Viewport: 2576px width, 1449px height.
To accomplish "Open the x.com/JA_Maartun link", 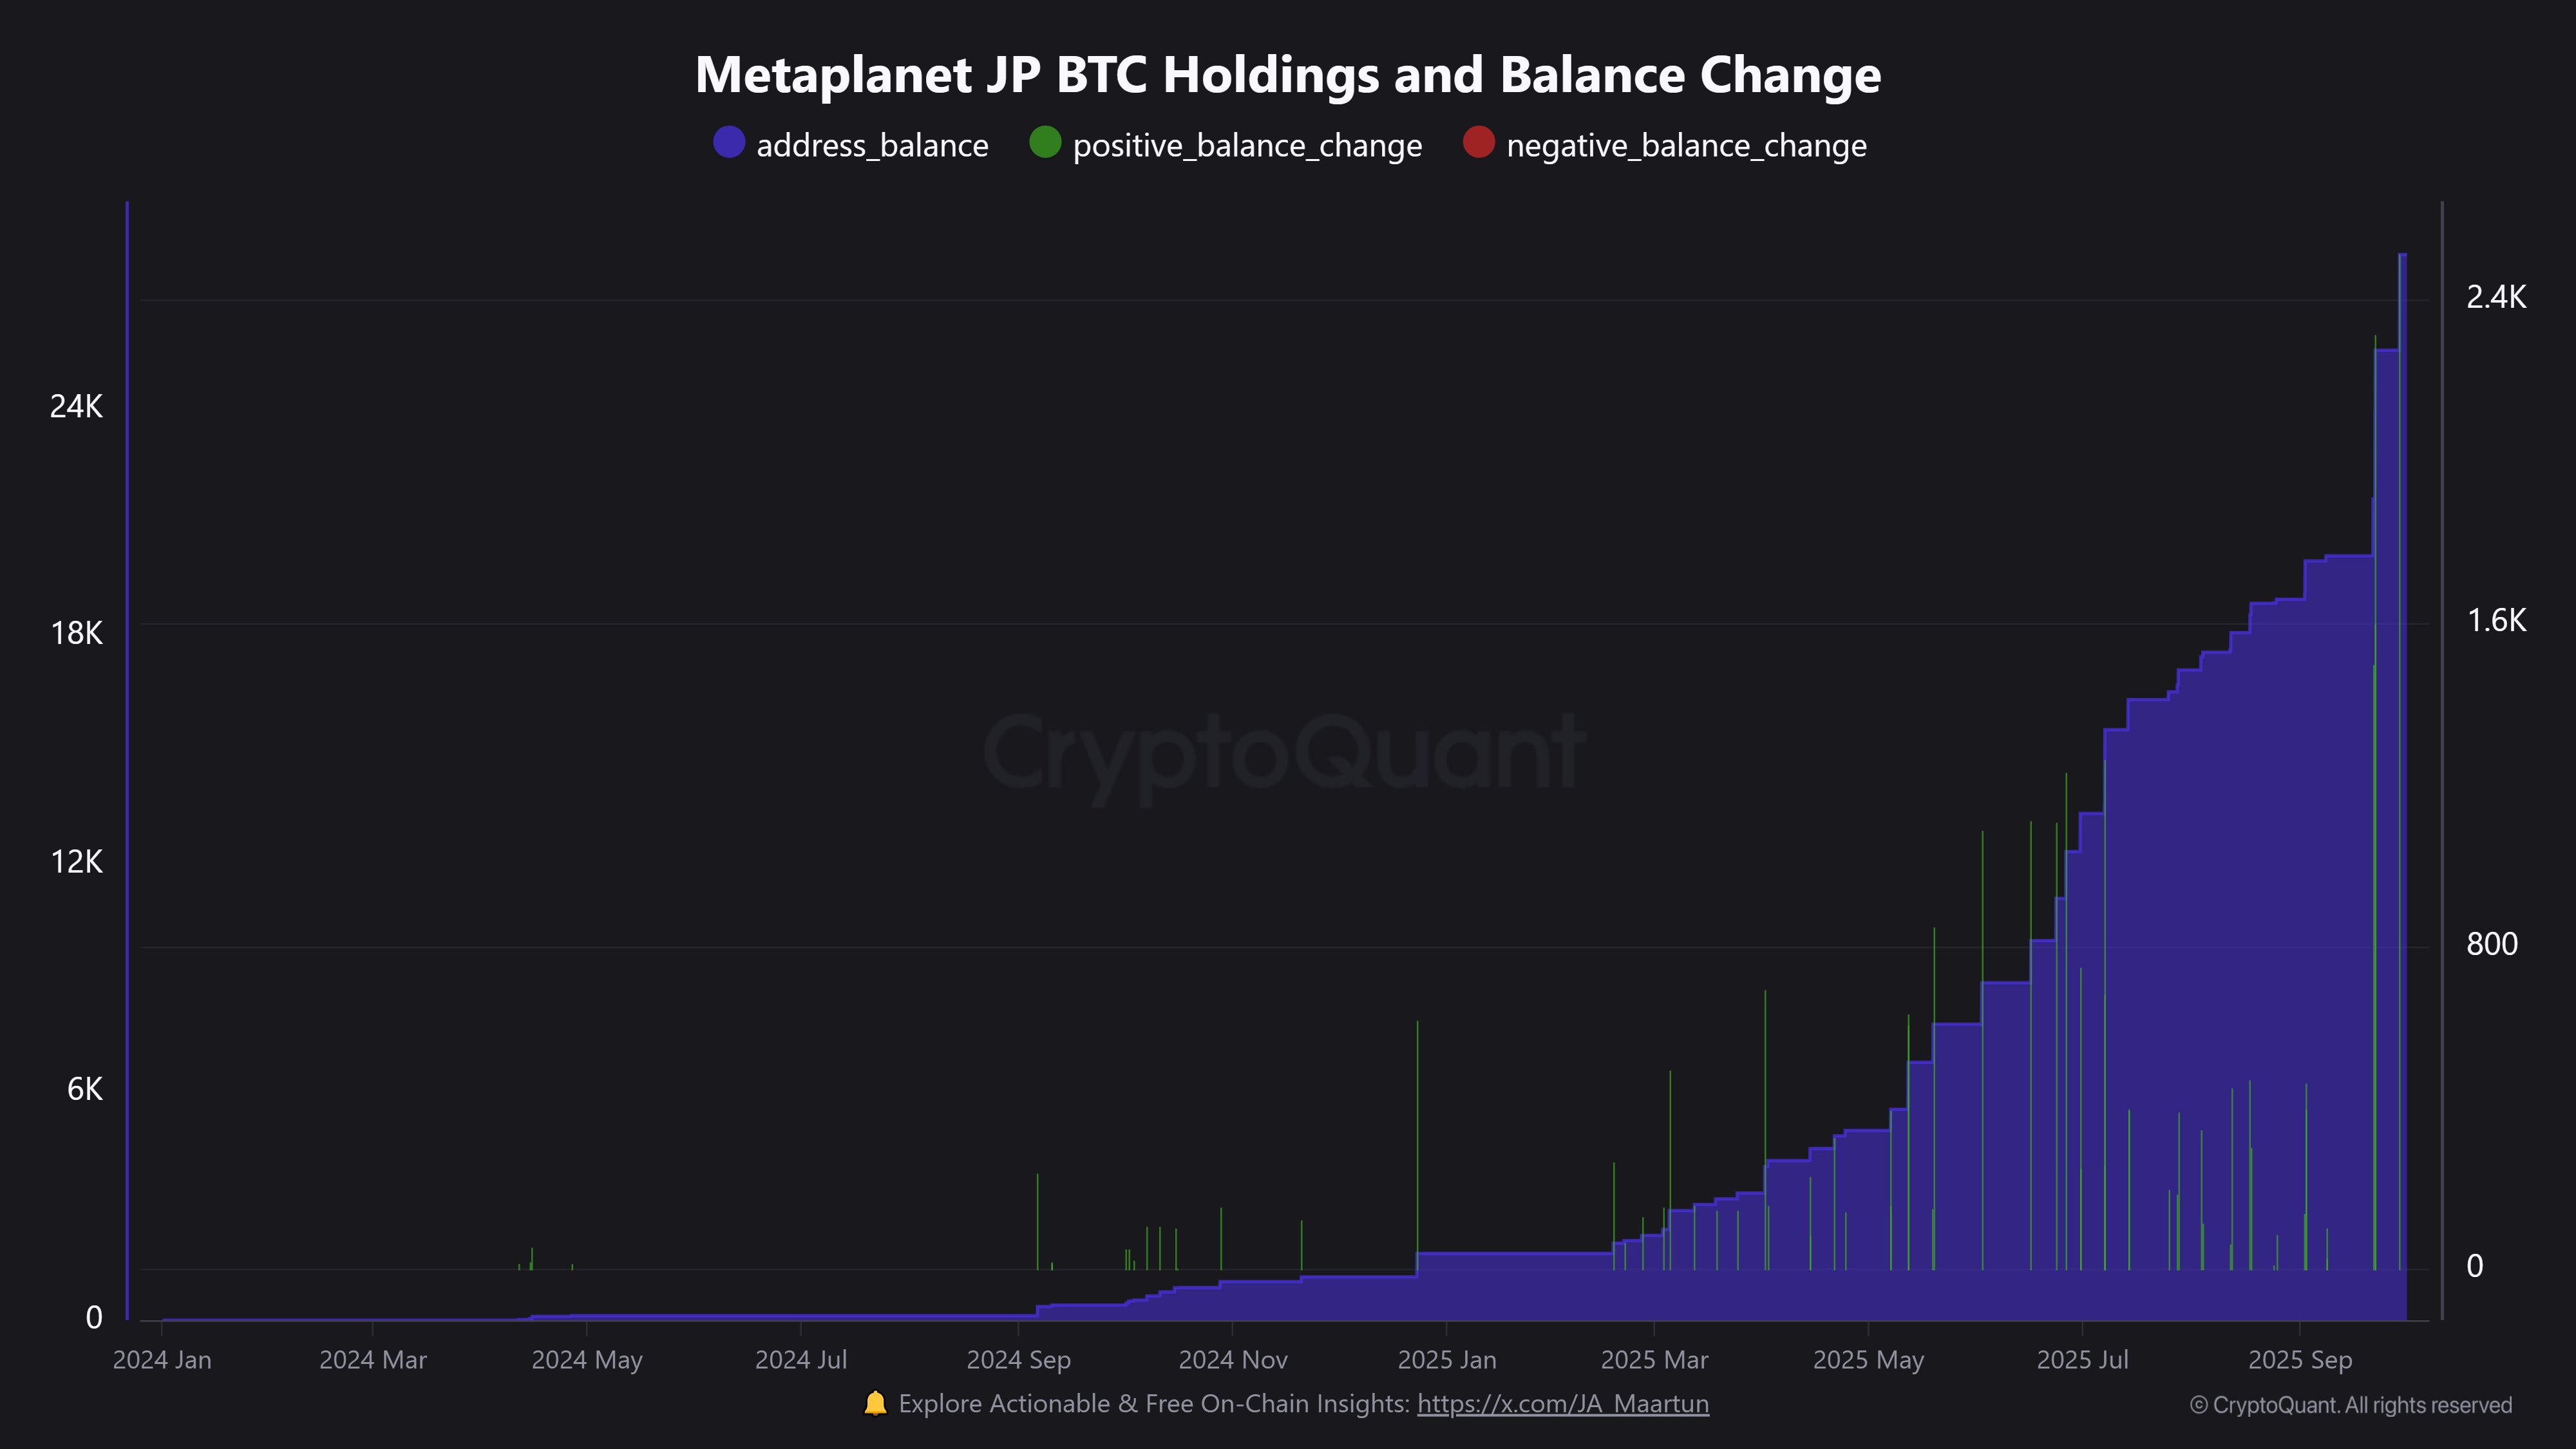I will click(1563, 1404).
